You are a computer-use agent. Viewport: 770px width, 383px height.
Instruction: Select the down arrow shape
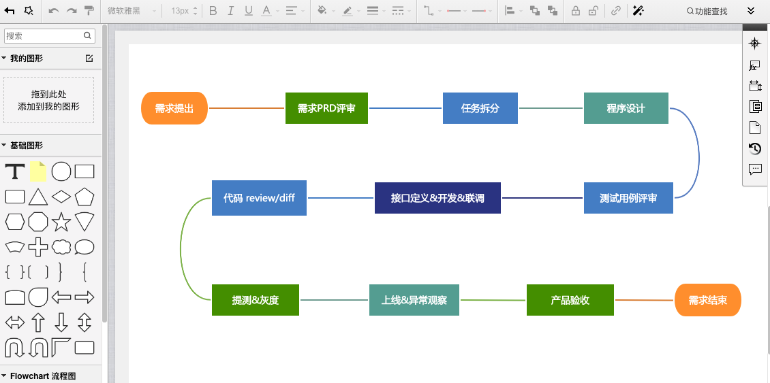coord(61,322)
